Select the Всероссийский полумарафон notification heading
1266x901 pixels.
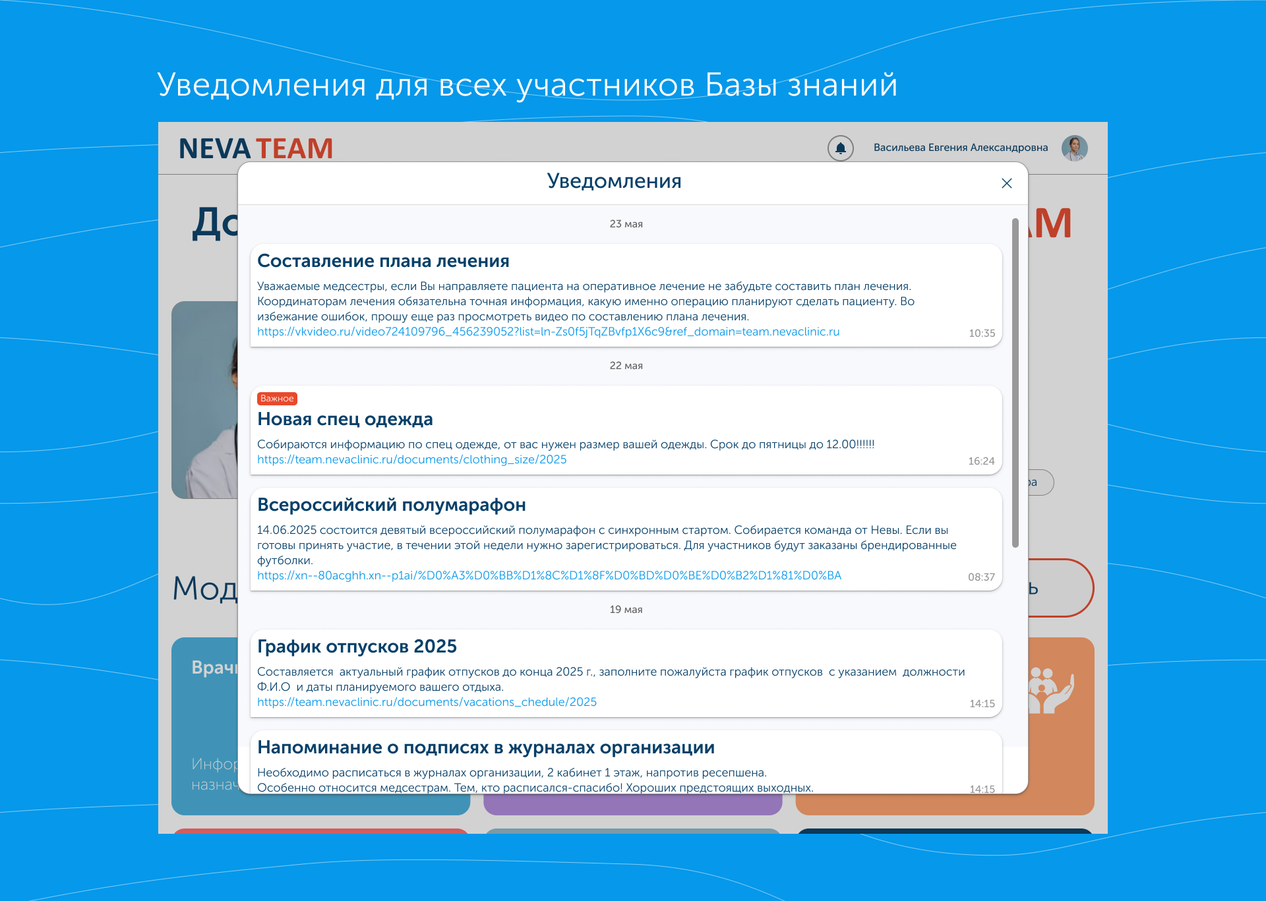click(391, 505)
